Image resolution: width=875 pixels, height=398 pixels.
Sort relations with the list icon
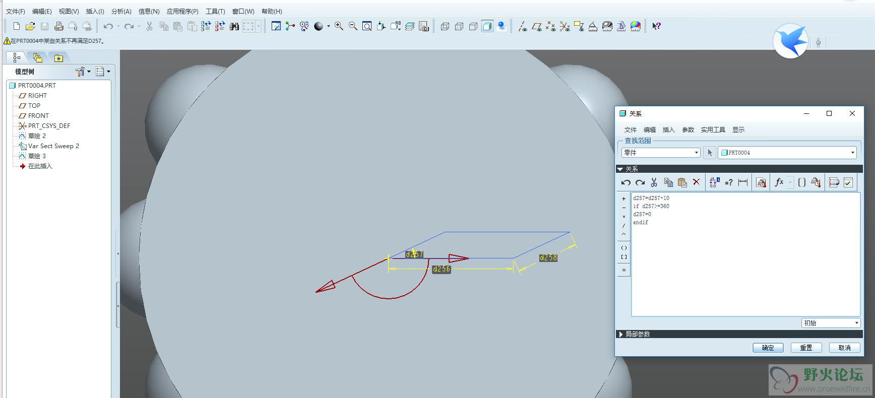tap(834, 182)
